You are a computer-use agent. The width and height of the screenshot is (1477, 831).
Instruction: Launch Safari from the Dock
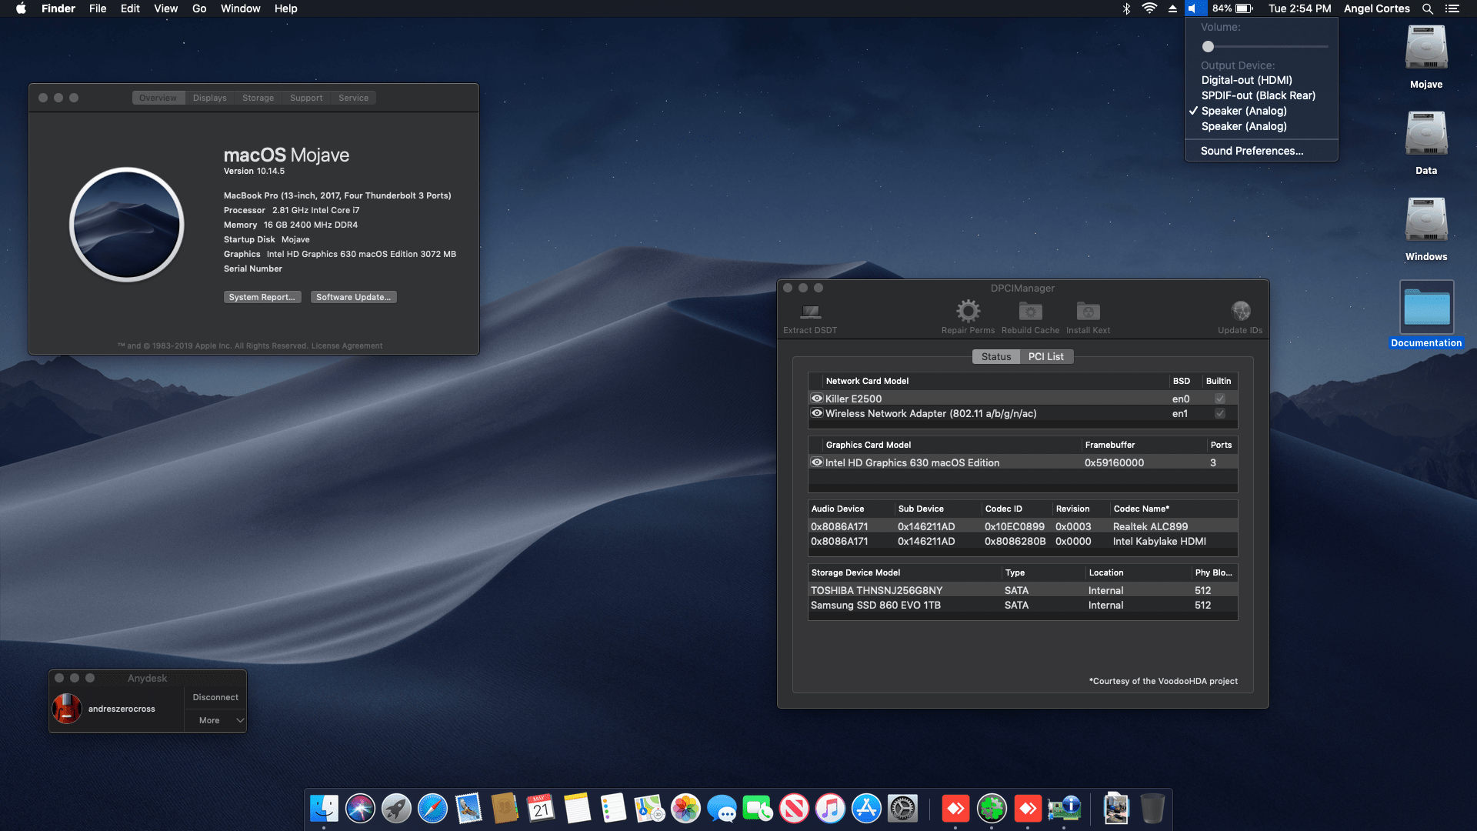pyautogui.click(x=432, y=809)
